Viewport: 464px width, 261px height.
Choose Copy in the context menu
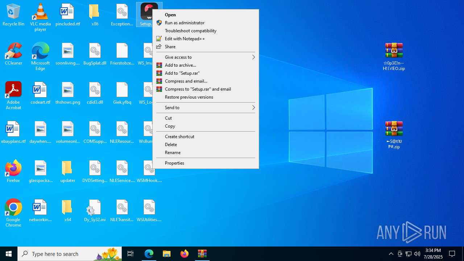(x=206, y=126)
